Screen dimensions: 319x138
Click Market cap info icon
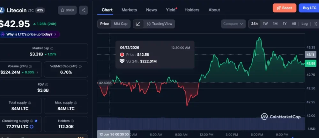point(52,48)
